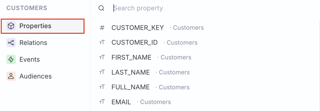This screenshot has height=111, width=320.
Task: Click the Relations nodes icon
Action: pyautogui.click(x=11, y=43)
